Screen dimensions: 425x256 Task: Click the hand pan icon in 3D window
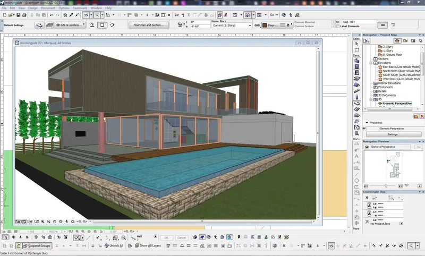[x=55, y=221]
